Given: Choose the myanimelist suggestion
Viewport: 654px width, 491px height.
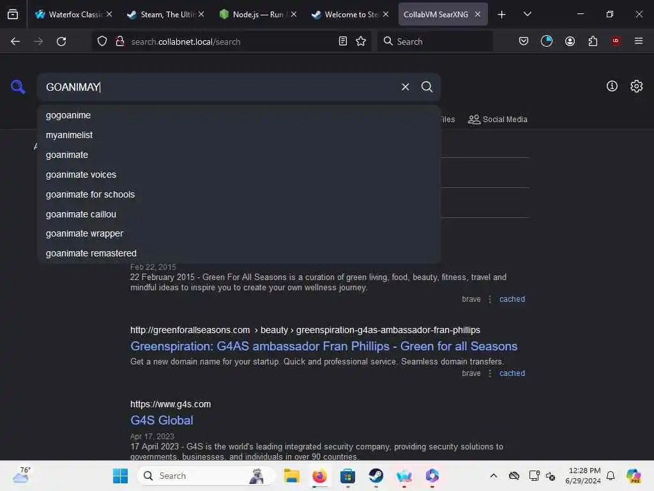Looking at the screenshot, I should [x=239, y=135].
